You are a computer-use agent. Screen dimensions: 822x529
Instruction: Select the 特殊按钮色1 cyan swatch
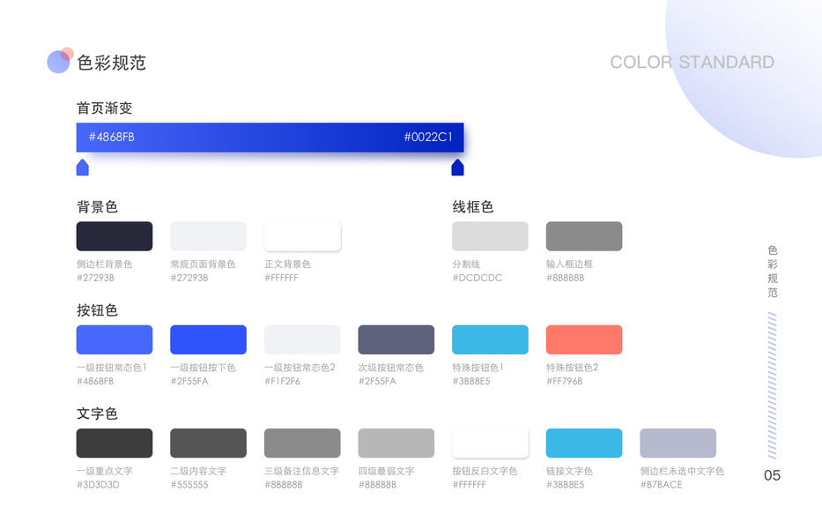click(490, 339)
